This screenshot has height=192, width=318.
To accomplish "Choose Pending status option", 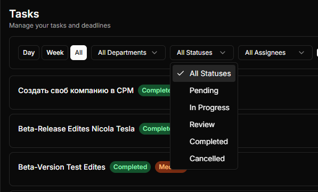I will pyautogui.click(x=204, y=90).
